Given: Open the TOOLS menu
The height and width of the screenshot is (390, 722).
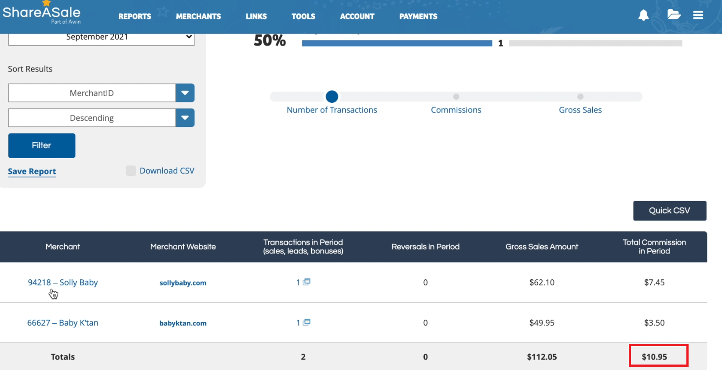Looking at the screenshot, I should pyautogui.click(x=303, y=16).
